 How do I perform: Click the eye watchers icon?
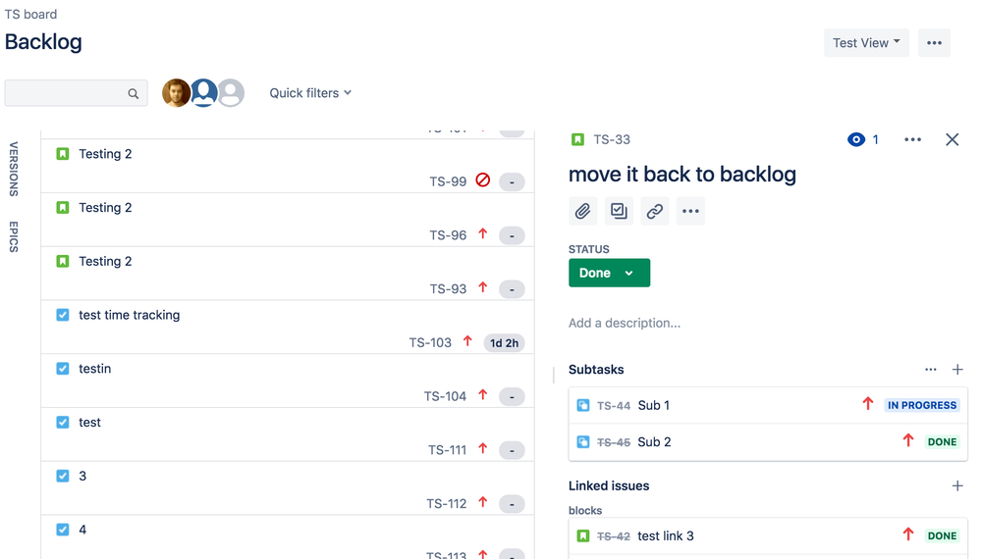click(856, 139)
